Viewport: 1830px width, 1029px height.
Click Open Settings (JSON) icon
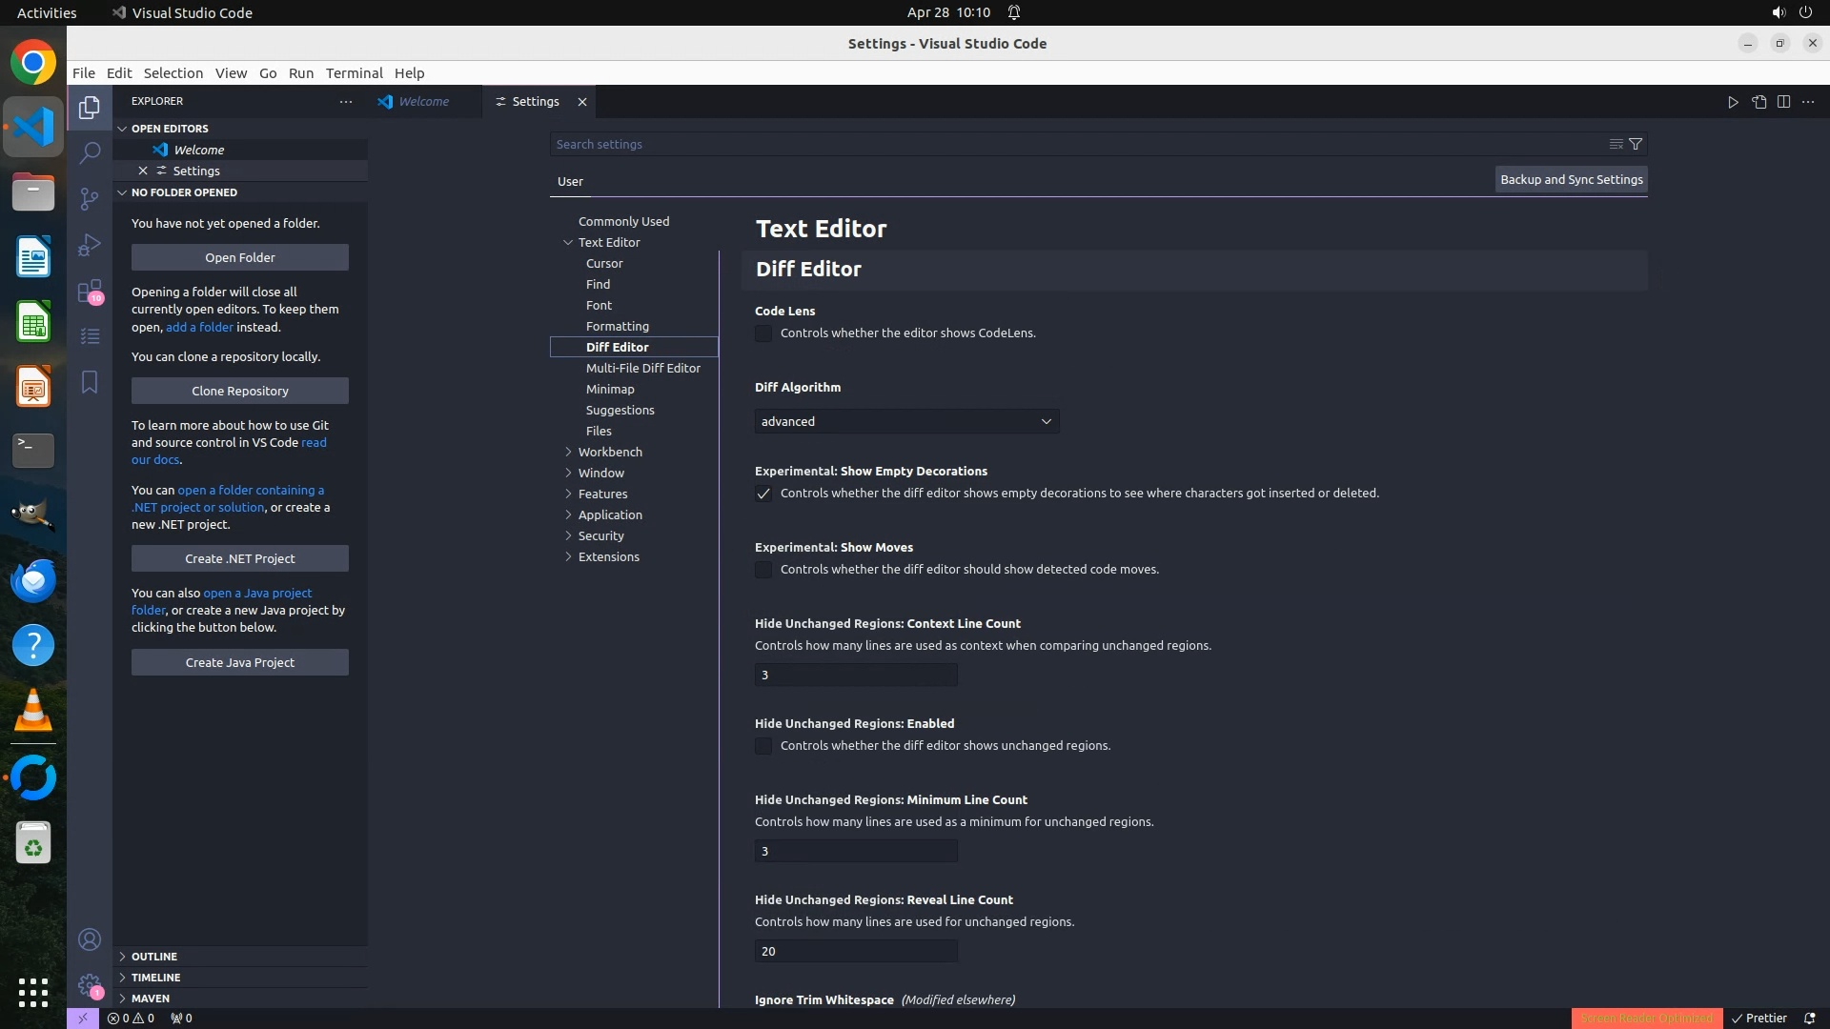[1759, 102]
